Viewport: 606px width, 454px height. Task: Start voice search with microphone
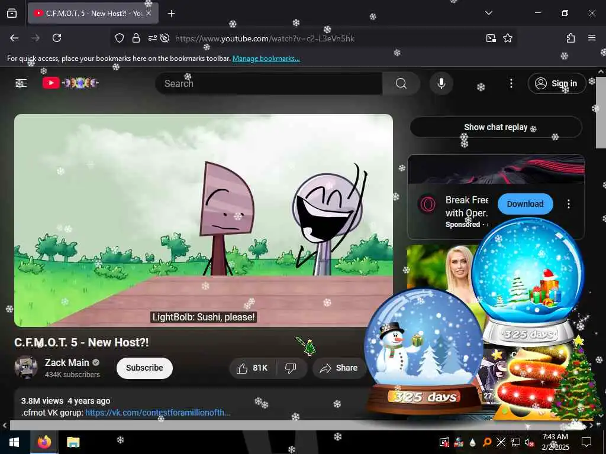tap(441, 83)
